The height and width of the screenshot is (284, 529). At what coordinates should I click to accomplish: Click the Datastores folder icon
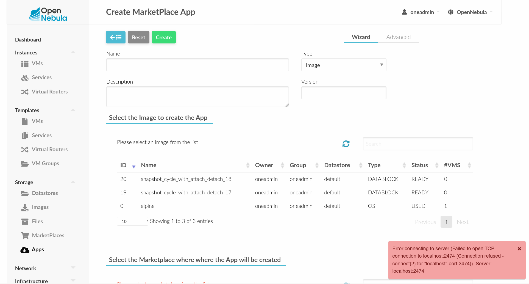click(x=25, y=193)
